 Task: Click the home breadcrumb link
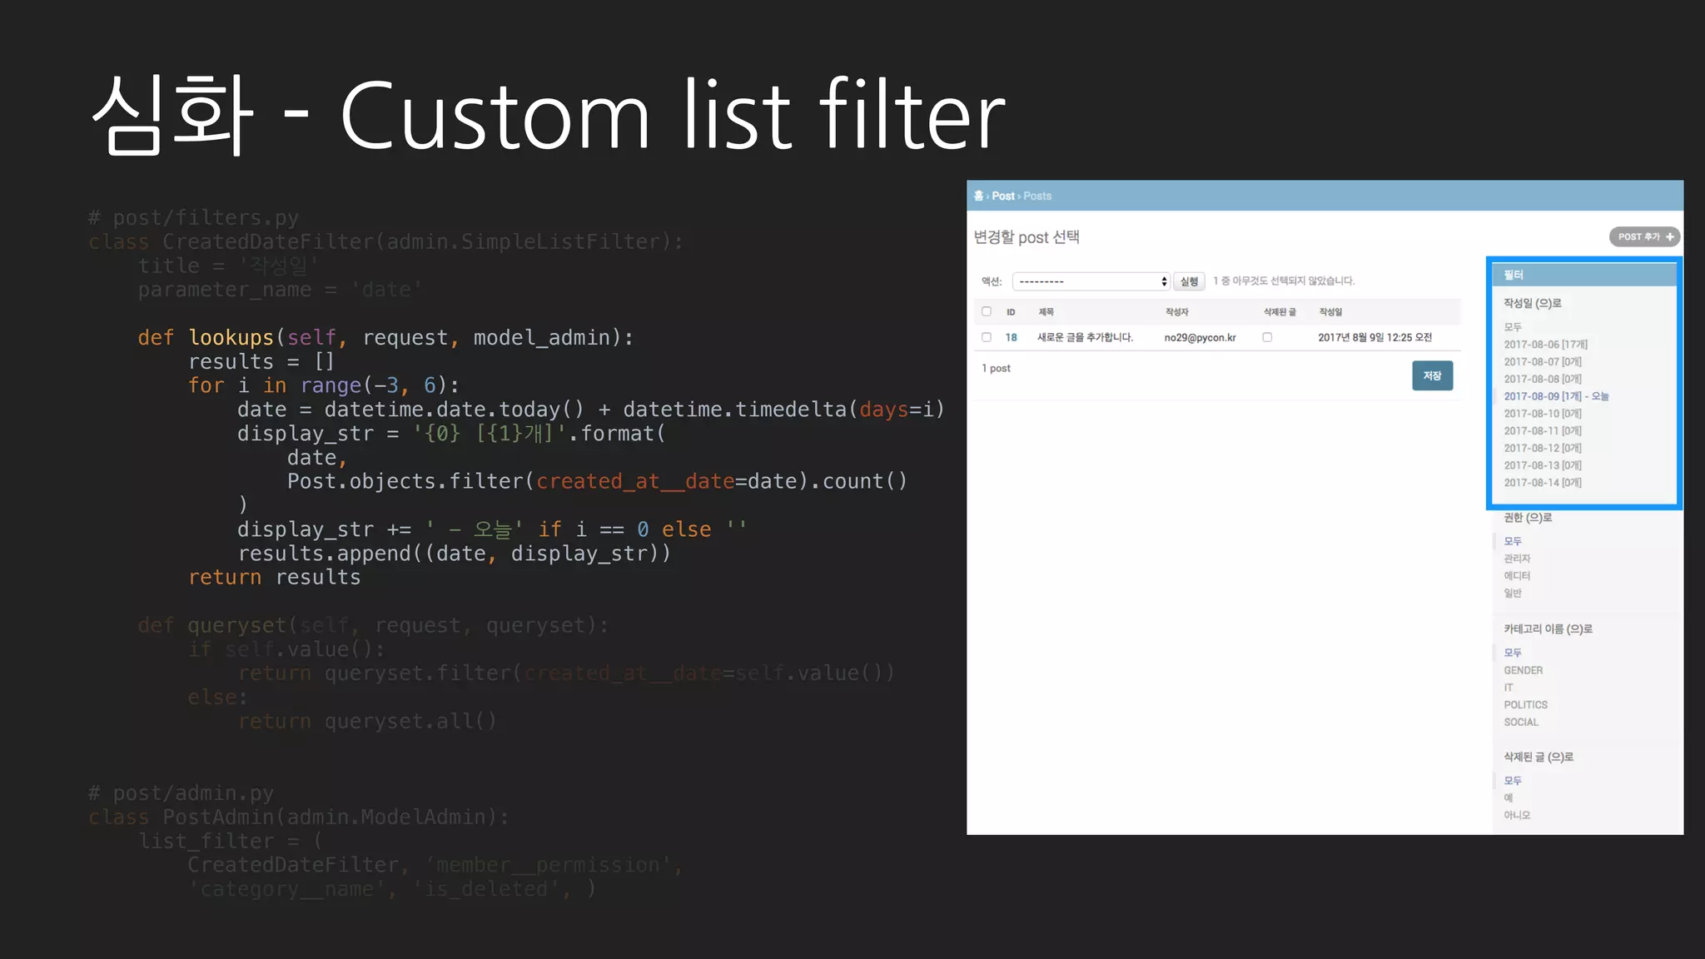tap(978, 196)
